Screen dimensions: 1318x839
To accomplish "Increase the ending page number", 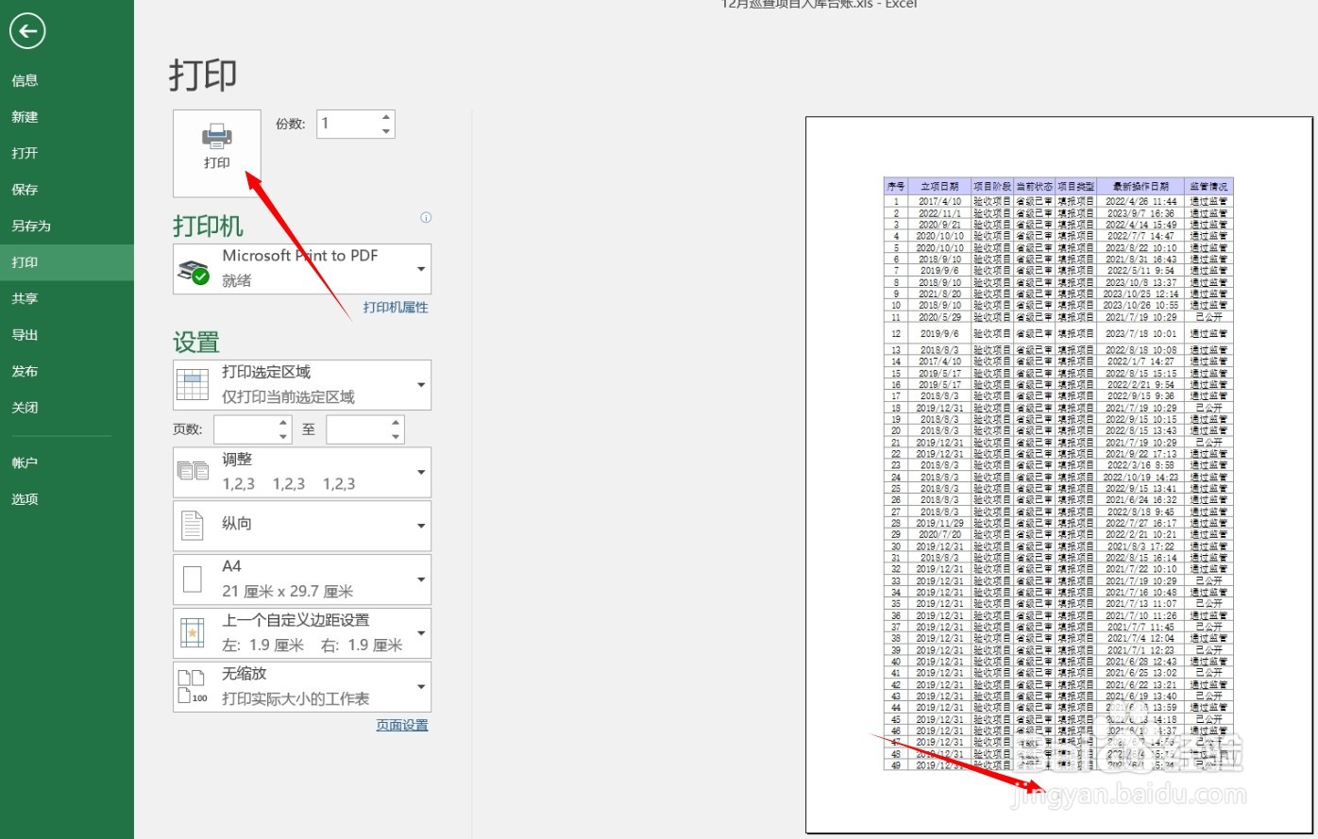I will (x=397, y=423).
